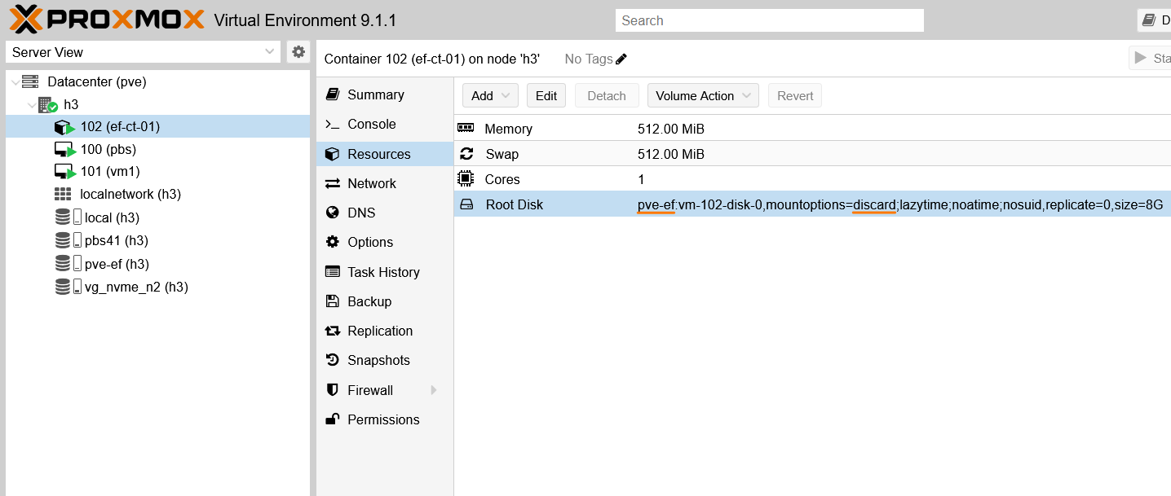Viewport: 1171px width, 496px height.
Task: Select 102 (ef-ct-01) in the tree
Action: [x=157, y=127]
